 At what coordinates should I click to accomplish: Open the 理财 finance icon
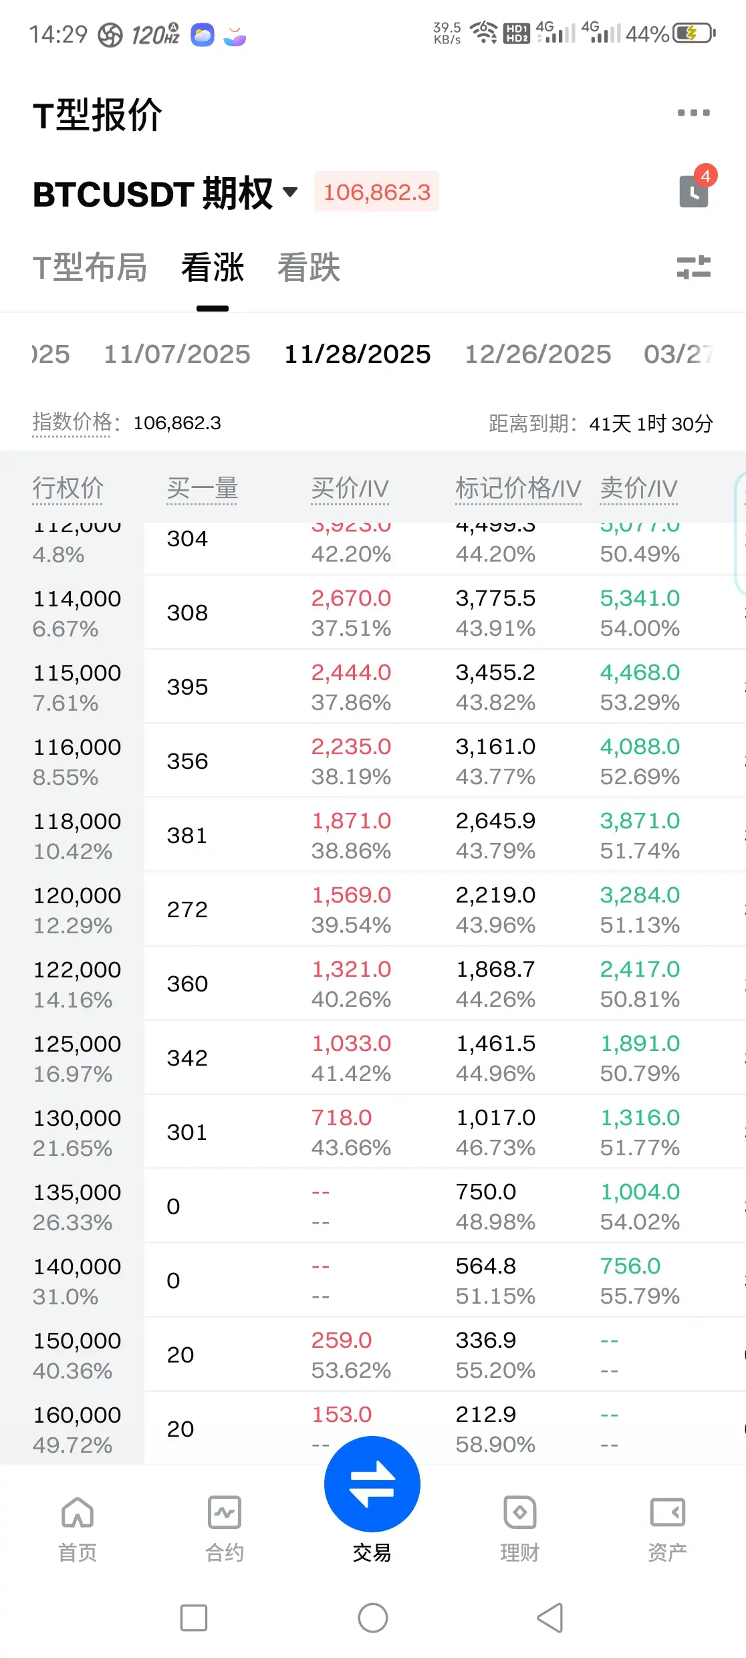pyautogui.click(x=520, y=1529)
